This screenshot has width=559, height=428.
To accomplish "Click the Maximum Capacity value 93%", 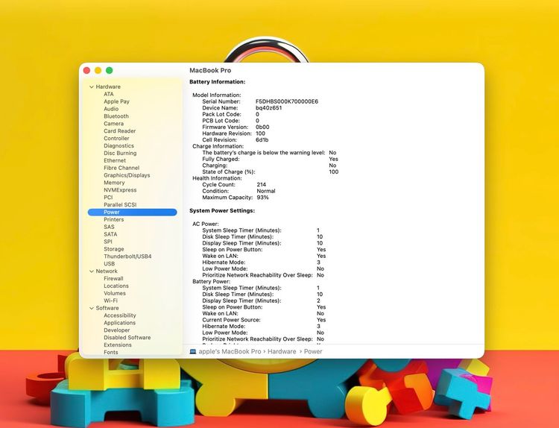I will 263,198.
